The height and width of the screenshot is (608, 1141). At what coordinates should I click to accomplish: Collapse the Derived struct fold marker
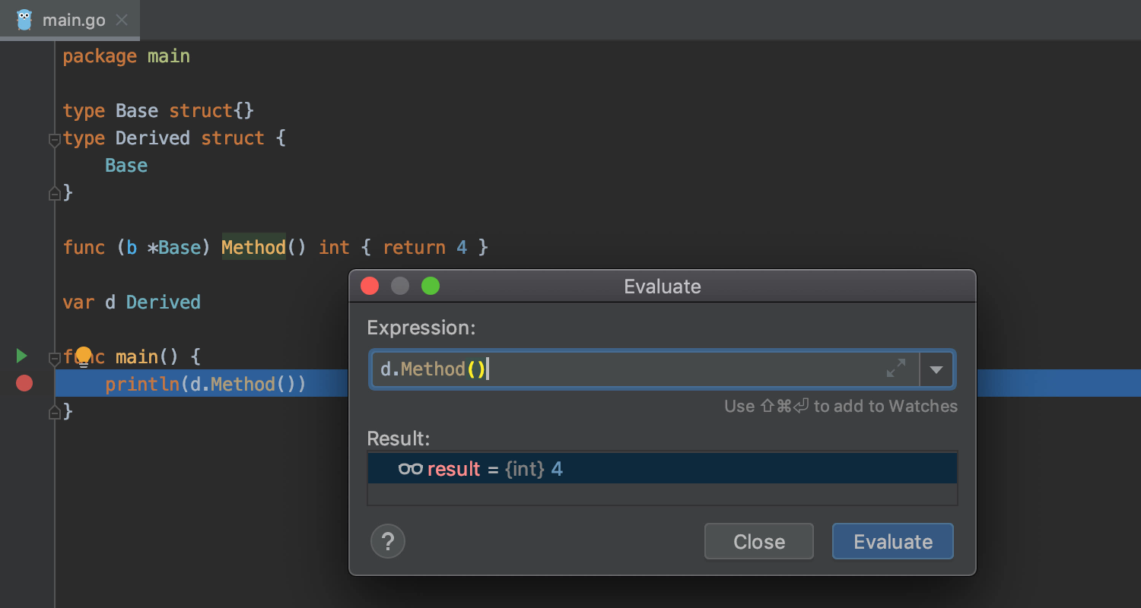pyautogui.click(x=54, y=139)
